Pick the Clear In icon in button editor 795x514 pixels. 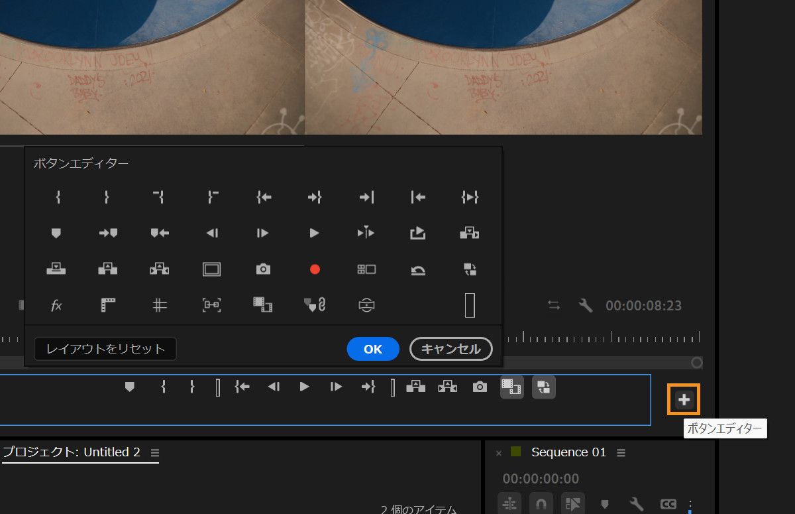(x=158, y=197)
